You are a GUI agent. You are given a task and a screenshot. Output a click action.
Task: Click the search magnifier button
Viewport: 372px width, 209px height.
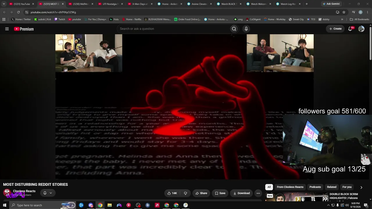(234, 29)
